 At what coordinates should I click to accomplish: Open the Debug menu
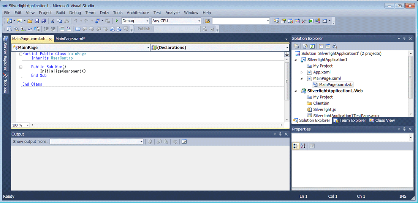75,12
